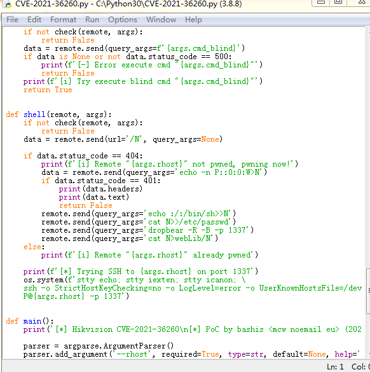Open the Options menu

click(x=123, y=20)
